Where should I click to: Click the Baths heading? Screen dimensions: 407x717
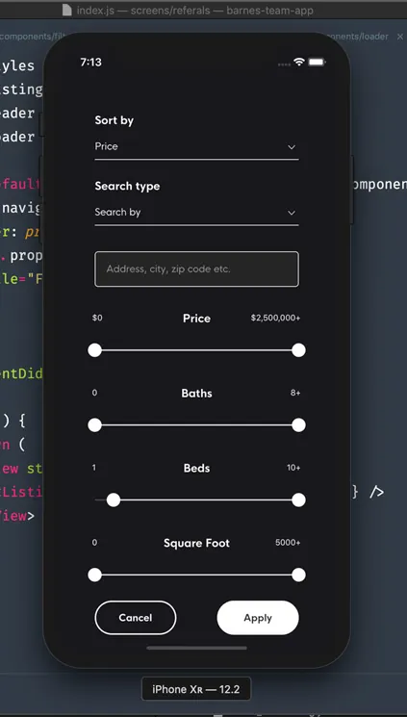(196, 394)
